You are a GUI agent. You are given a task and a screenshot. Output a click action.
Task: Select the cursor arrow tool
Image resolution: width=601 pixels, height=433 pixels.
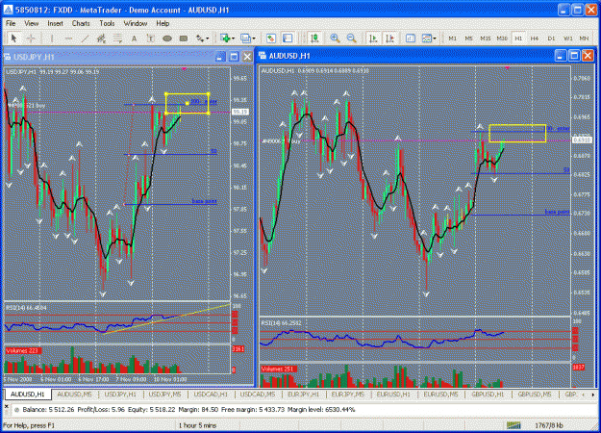[x=13, y=38]
